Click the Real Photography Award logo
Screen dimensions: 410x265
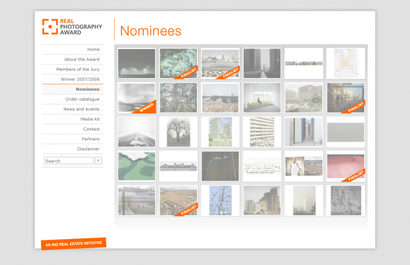point(72,27)
